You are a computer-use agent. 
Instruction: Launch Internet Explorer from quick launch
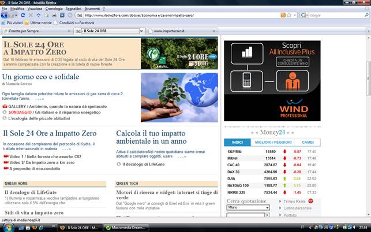click(41, 228)
